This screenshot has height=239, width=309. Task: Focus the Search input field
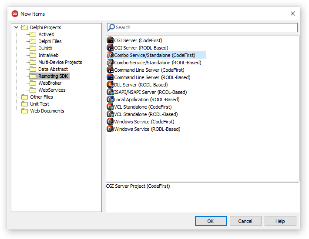pyautogui.click(x=202, y=27)
